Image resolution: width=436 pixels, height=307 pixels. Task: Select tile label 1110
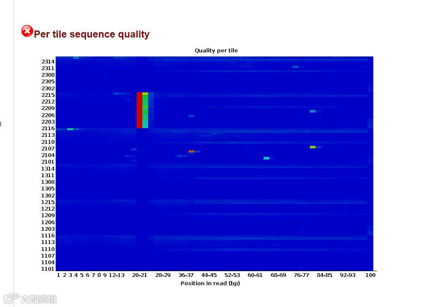tap(48, 249)
